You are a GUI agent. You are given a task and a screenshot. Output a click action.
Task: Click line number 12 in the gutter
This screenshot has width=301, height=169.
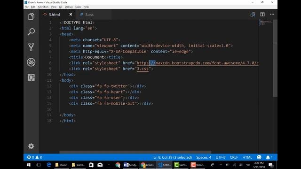click(x=49, y=86)
